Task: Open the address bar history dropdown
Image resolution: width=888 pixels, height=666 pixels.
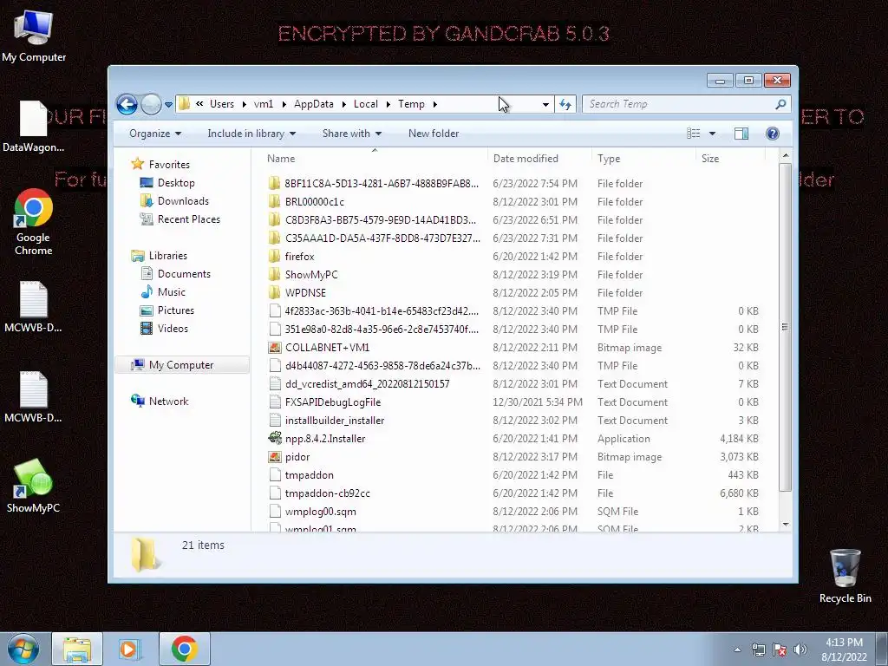Action: (545, 104)
